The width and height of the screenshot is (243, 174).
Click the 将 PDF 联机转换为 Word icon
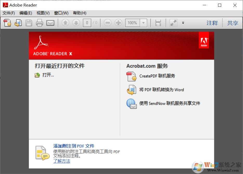131,90
